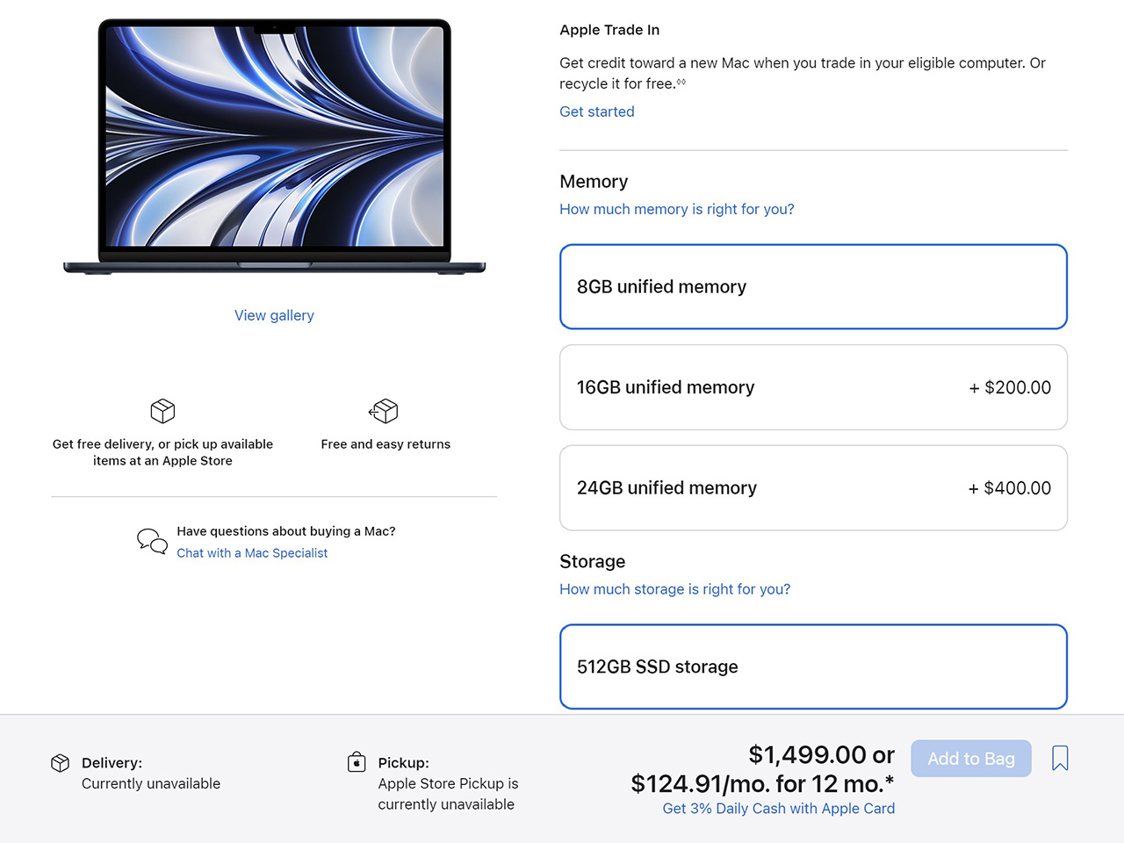1124x843 pixels.
Task: Open How much memory is right link
Action: (677, 209)
